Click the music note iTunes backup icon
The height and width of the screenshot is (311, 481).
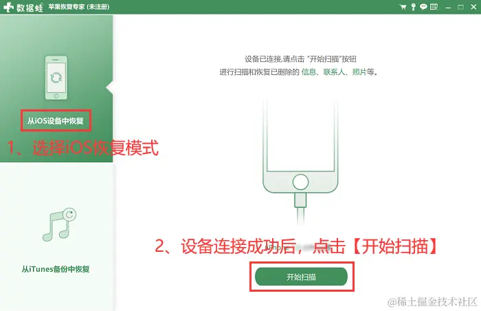click(59, 224)
